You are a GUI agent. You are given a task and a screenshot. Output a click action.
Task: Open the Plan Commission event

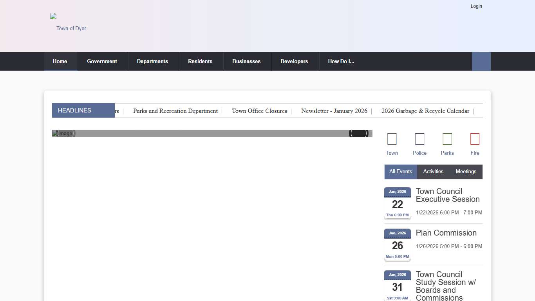point(446,233)
